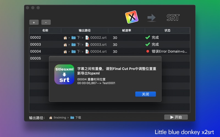Click the red close window button
This screenshot has width=220, height=137.
click(x=28, y=8)
